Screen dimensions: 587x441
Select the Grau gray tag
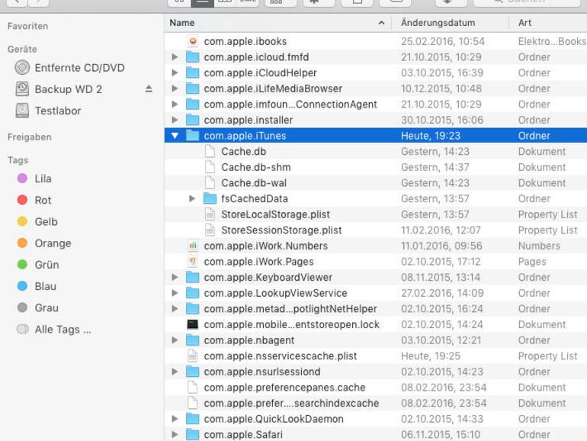[x=22, y=307]
